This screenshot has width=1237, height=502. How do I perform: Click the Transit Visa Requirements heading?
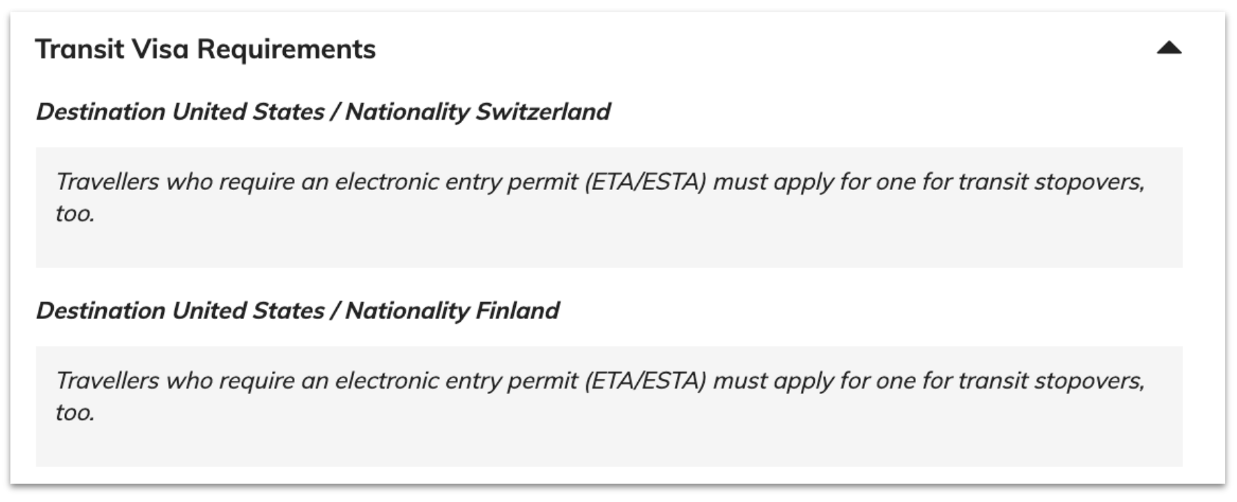[205, 49]
